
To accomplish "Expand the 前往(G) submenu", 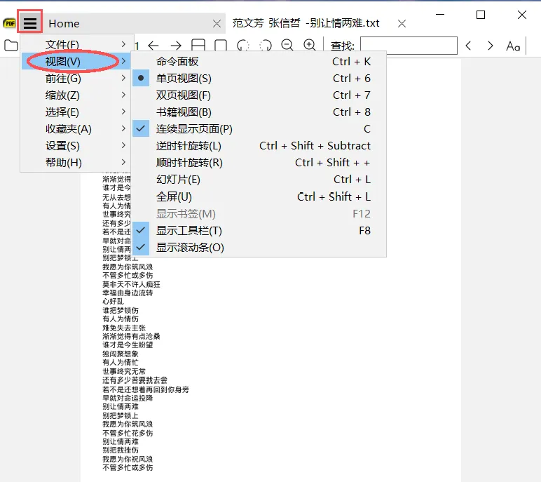I will coord(76,78).
